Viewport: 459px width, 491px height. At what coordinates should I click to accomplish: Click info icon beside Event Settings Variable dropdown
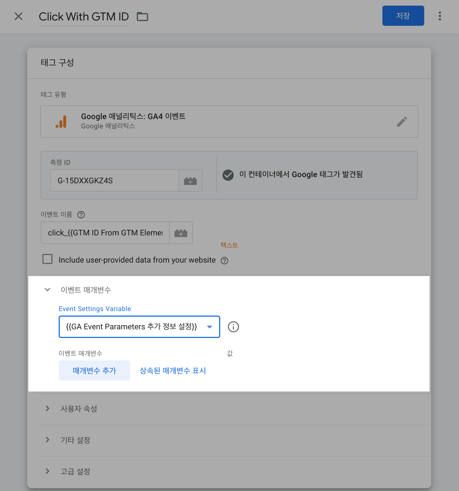(x=233, y=327)
